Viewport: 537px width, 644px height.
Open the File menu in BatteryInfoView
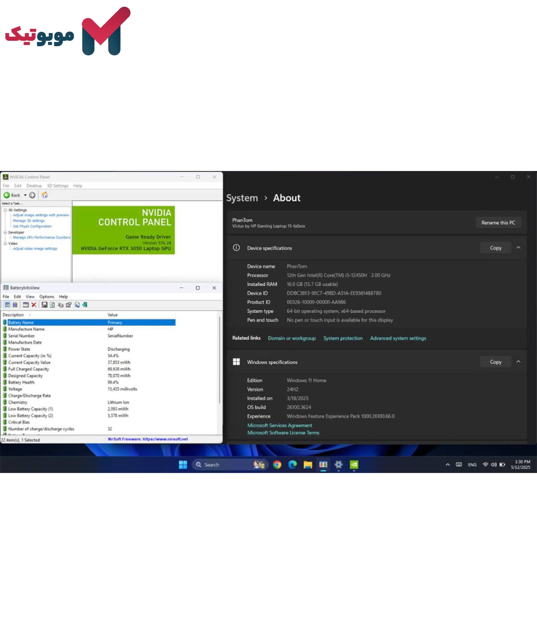pyautogui.click(x=6, y=297)
